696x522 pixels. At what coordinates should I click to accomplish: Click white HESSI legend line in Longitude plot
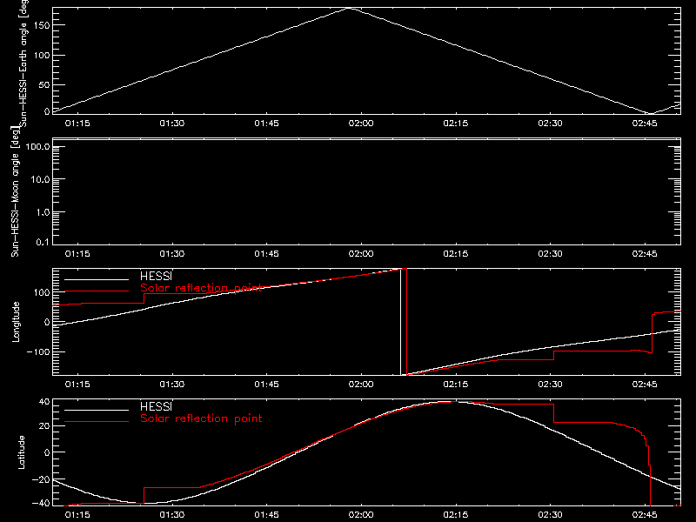[x=97, y=279]
